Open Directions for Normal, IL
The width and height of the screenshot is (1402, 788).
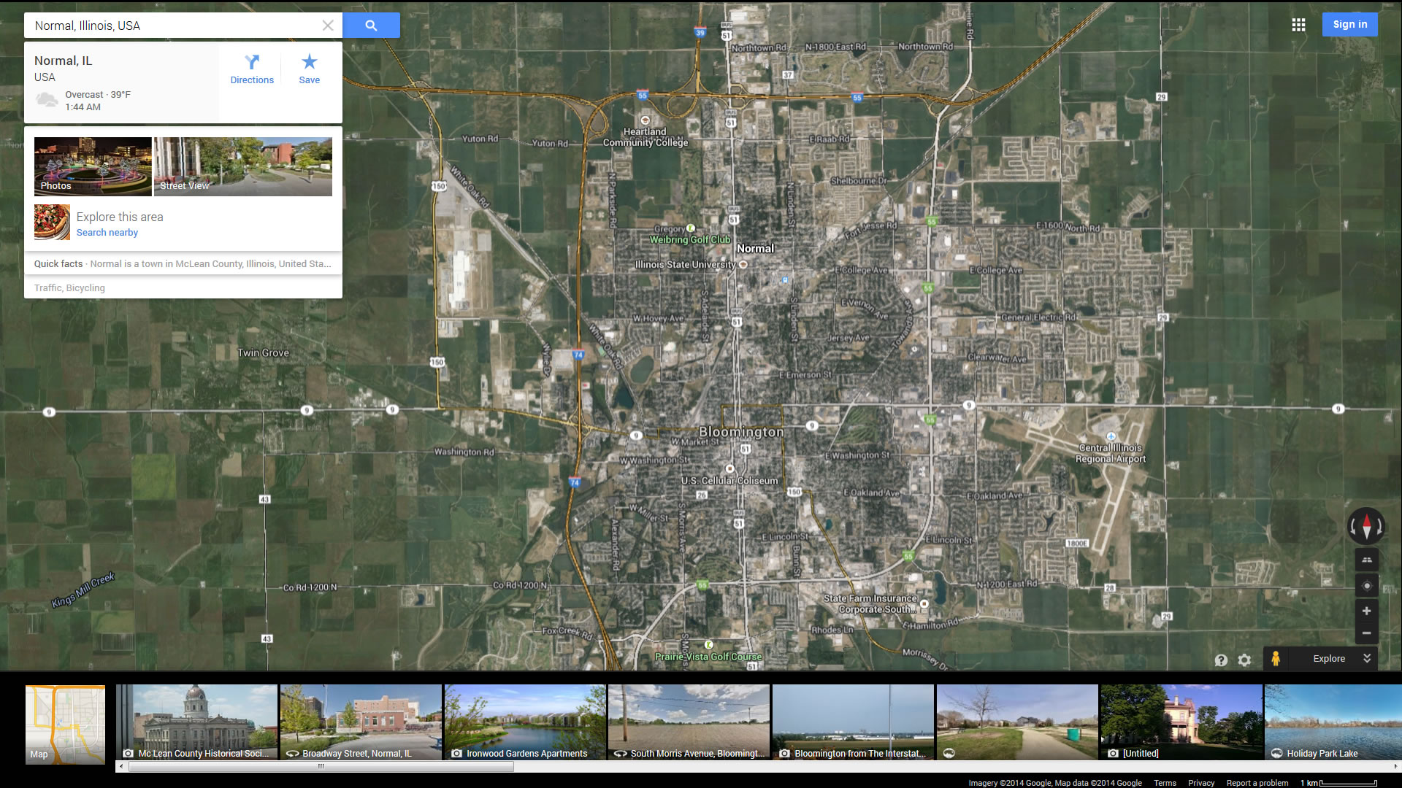tap(252, 69)
